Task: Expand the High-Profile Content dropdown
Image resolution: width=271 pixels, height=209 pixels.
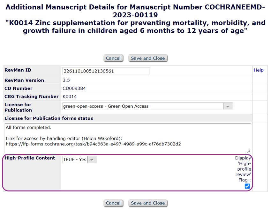Action: (x=79, y=159)
